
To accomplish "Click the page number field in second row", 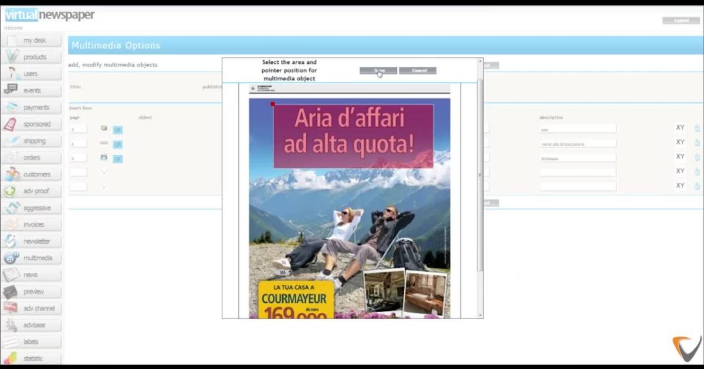I will 78,143.
